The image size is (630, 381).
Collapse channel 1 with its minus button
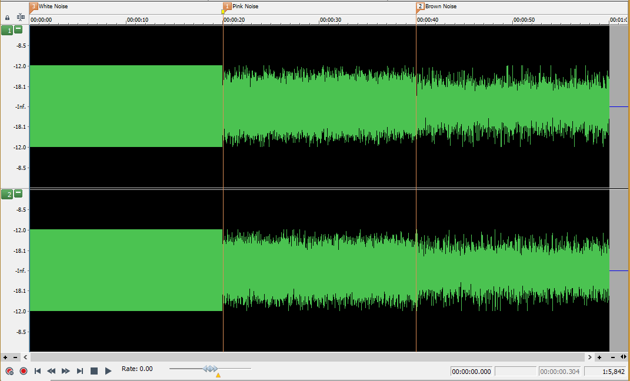(x=18, y=29)
